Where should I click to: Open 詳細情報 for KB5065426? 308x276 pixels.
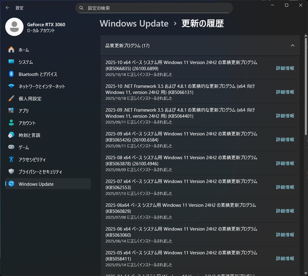(285, 139)
